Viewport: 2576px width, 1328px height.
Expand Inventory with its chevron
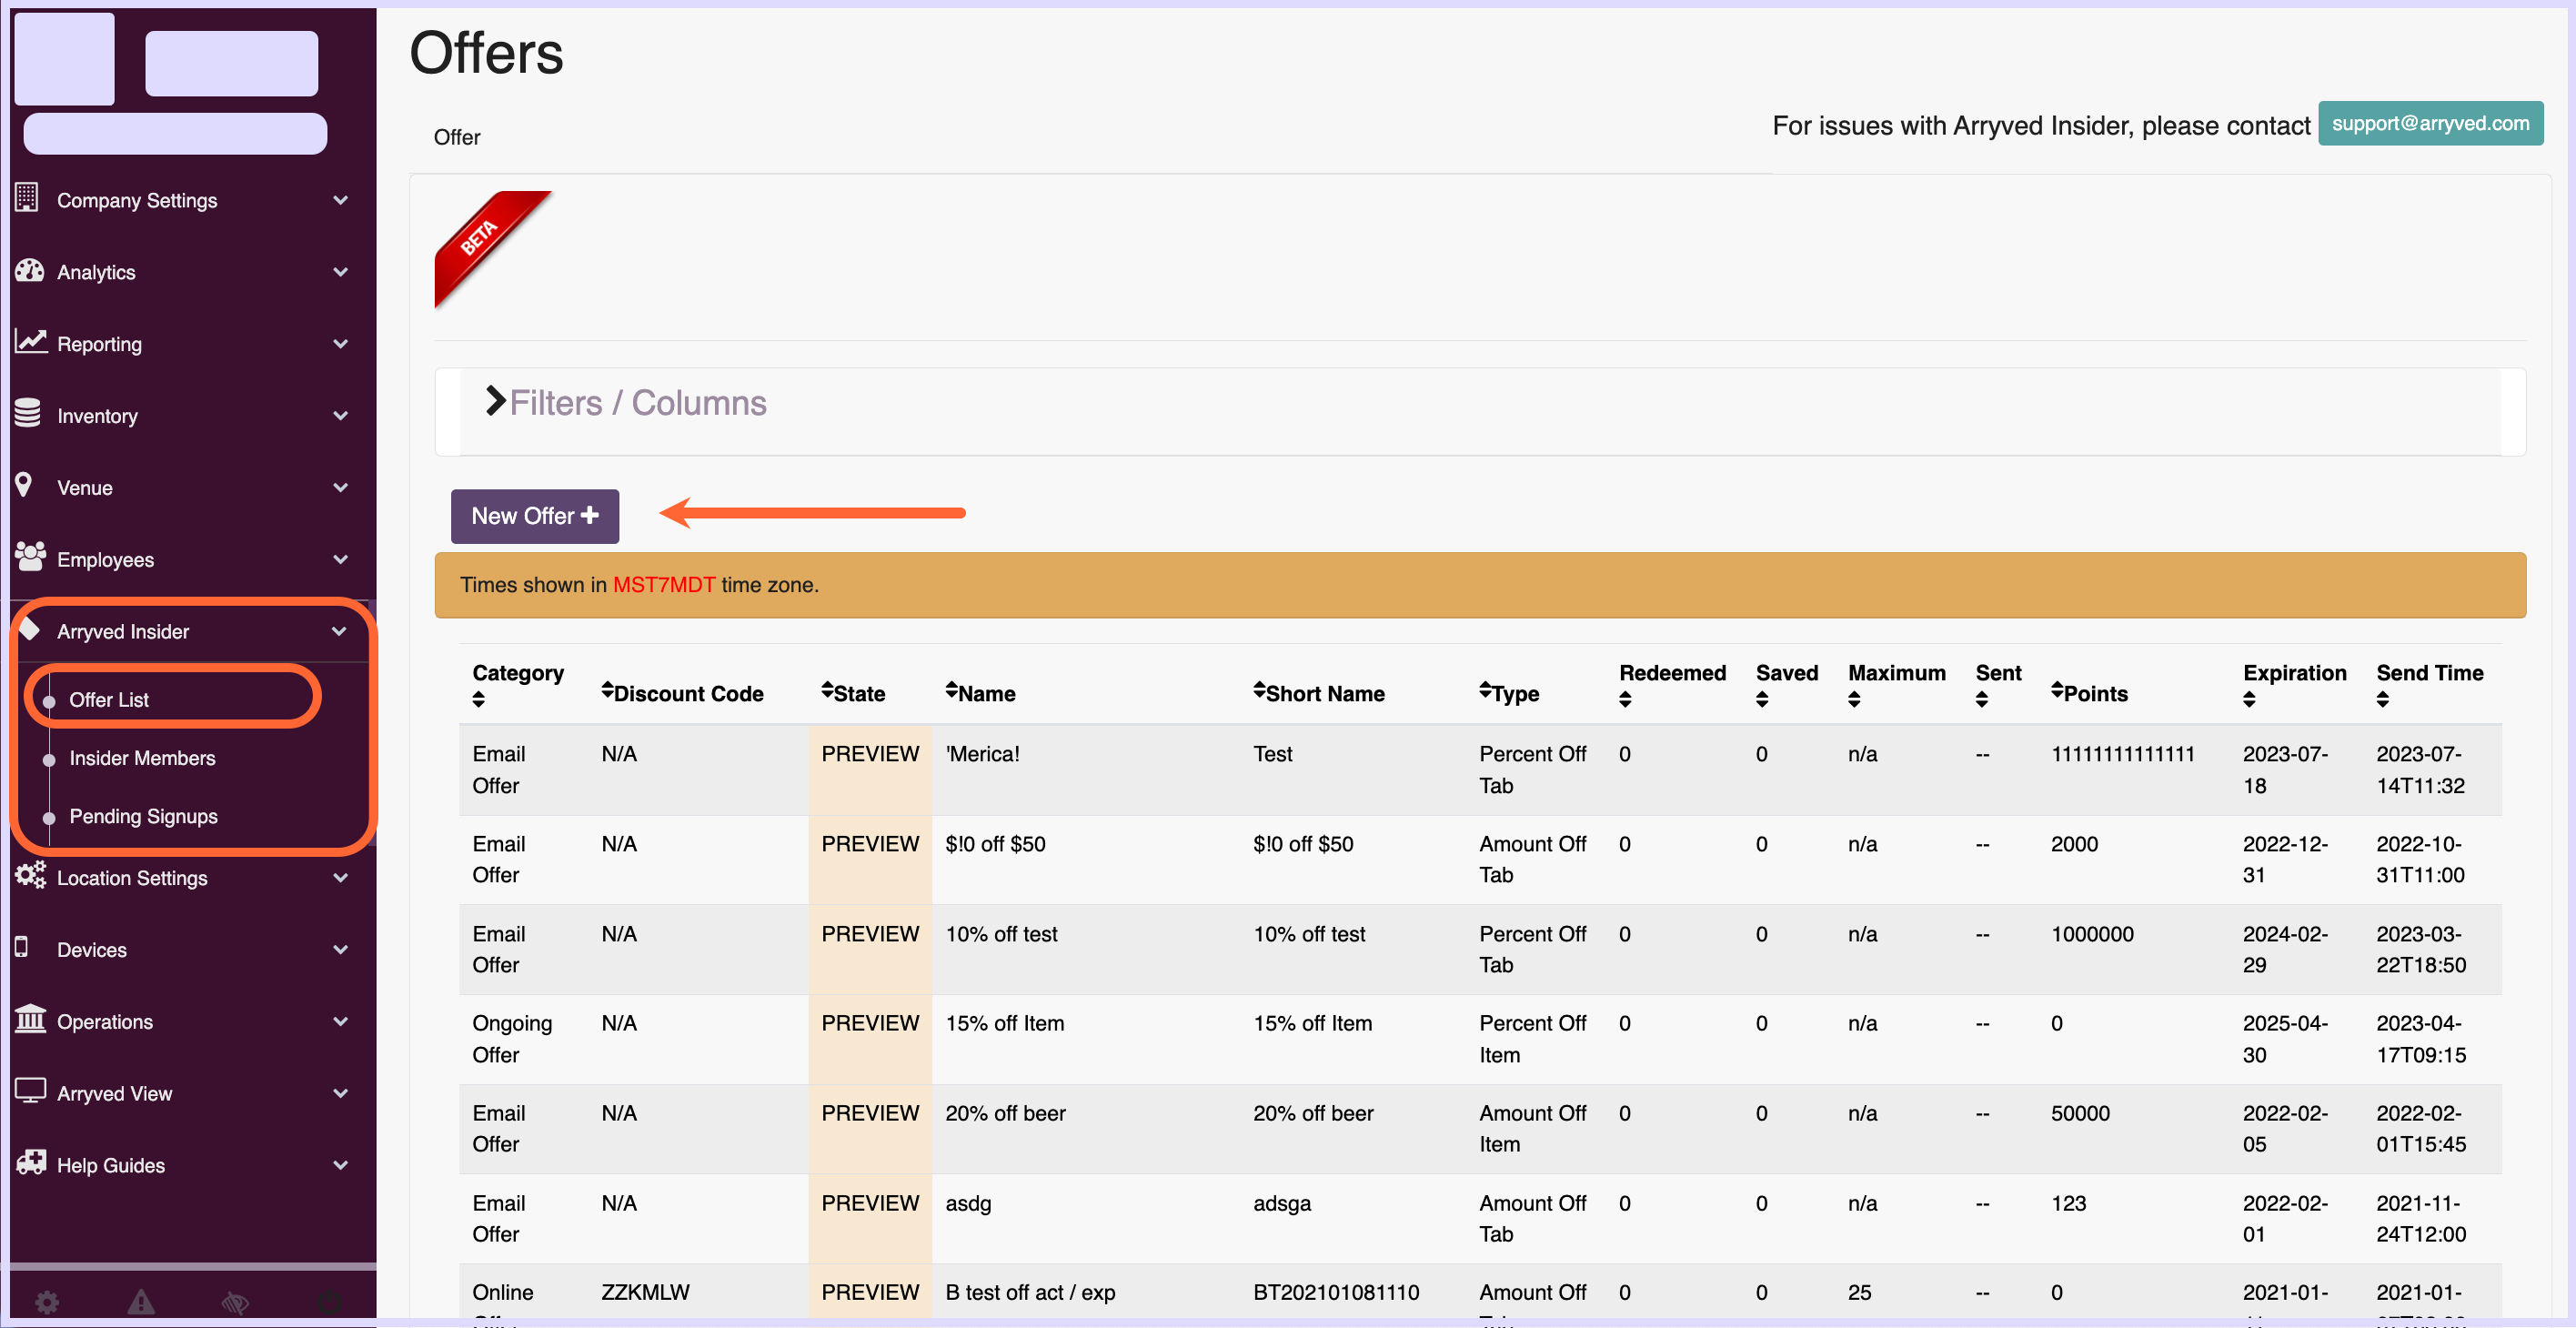pos(340,415)
